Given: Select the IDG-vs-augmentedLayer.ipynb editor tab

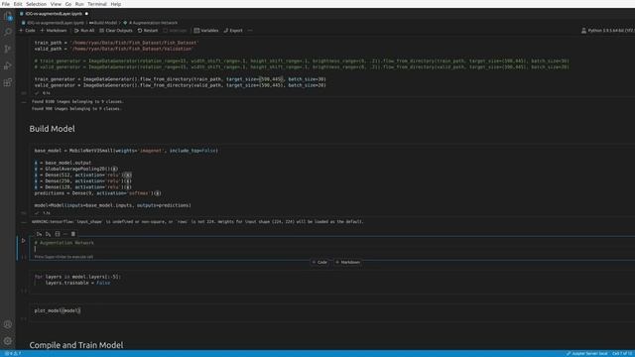Looking at the screenshot, I should (54, 13).
